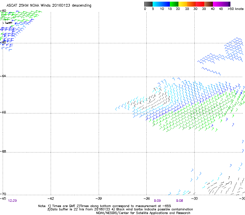Click the purple pass time '12:29'
The width and height of the screenshot is (245, 215).
(x=12, y=201)
